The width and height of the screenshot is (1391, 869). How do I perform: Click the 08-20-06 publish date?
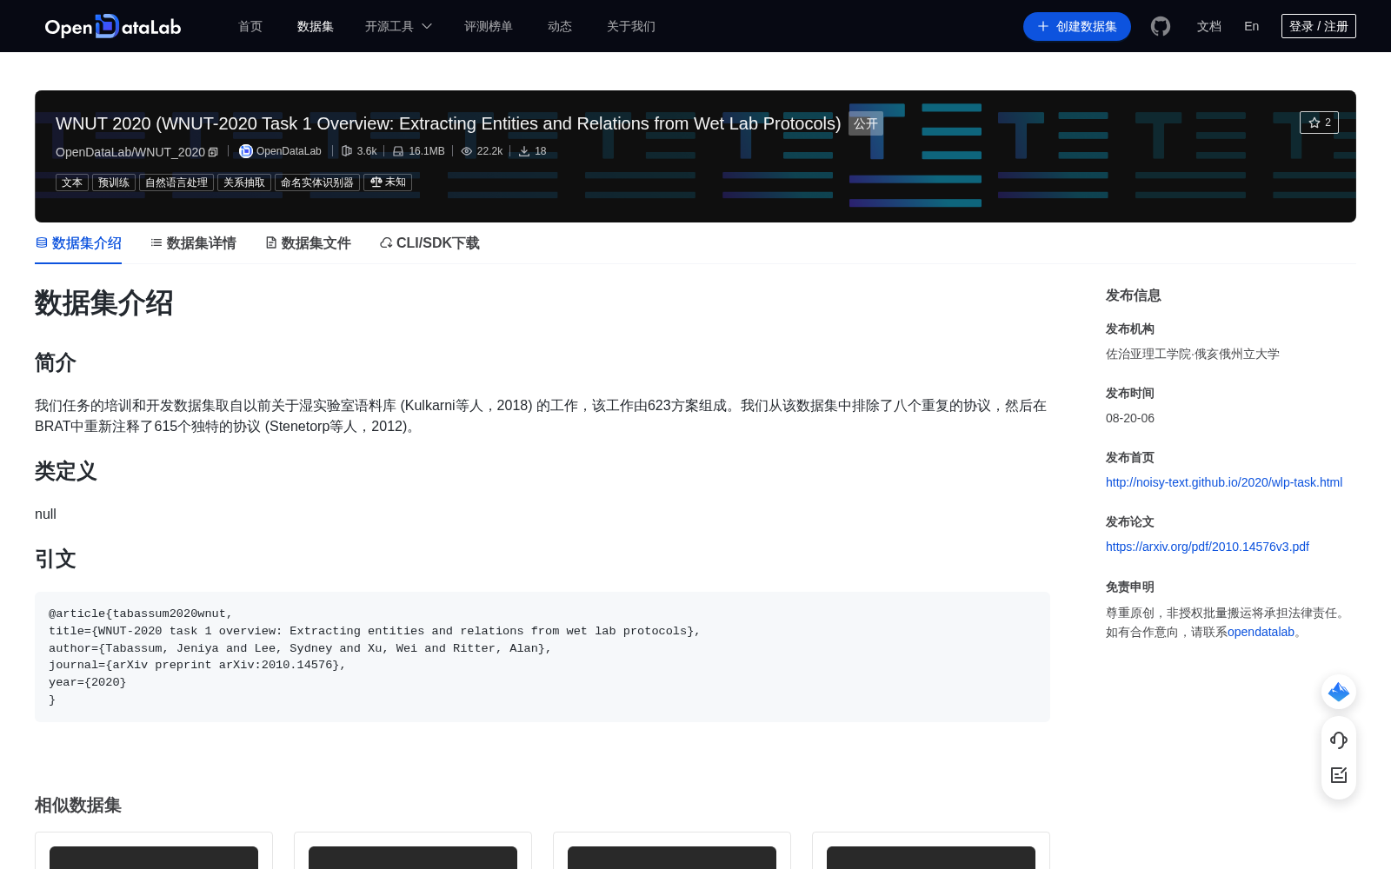1130,418
